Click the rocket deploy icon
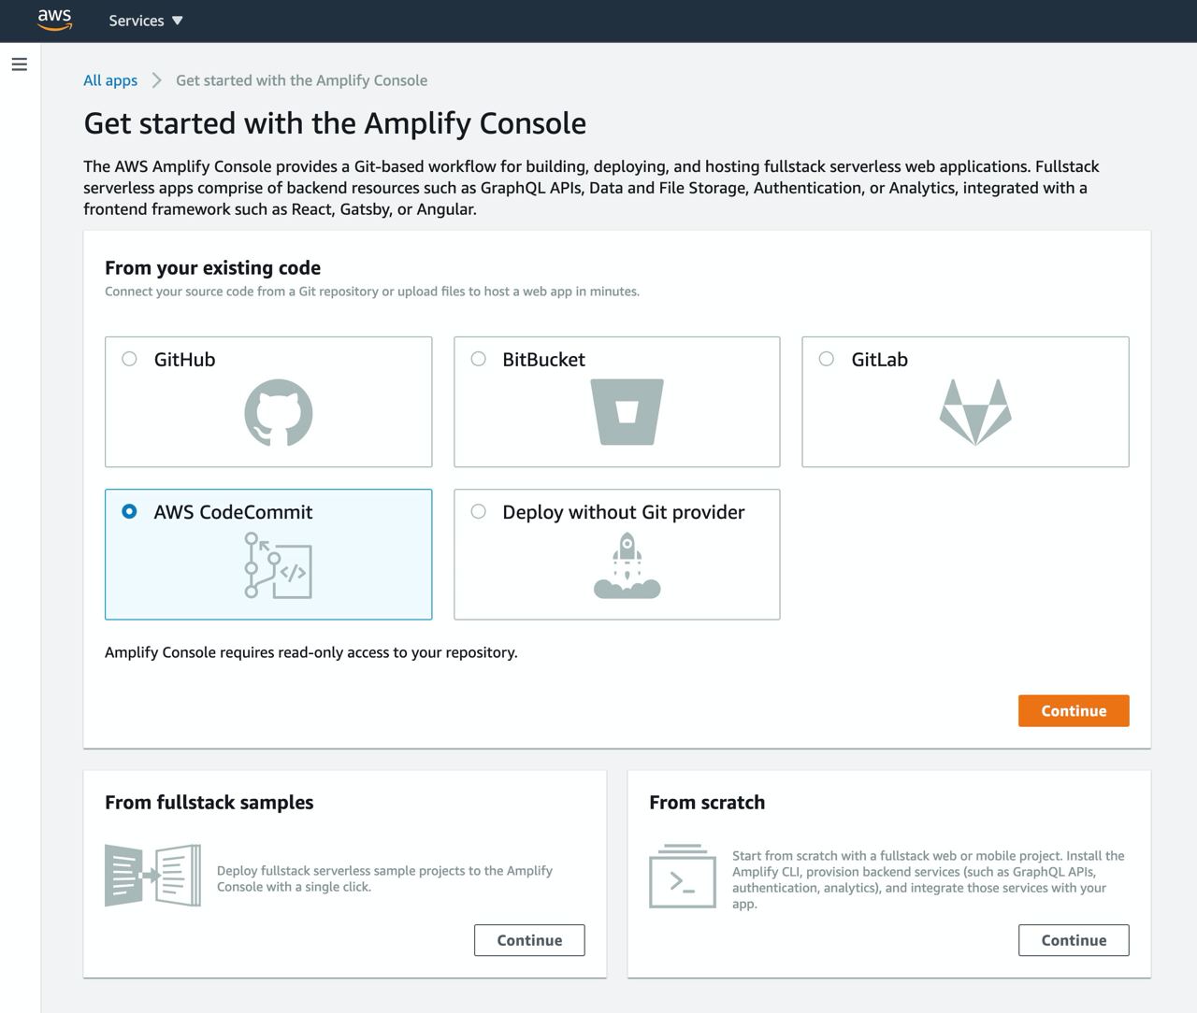 click(x=627, y=565)
